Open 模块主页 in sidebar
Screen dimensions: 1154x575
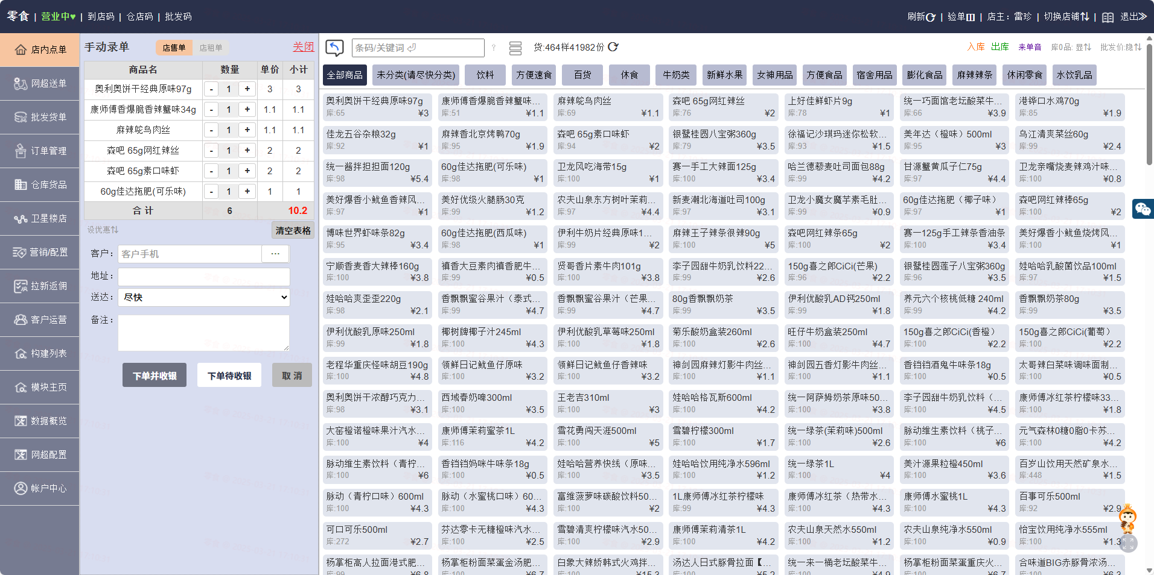pyautogui.click(x=40, y=388)
